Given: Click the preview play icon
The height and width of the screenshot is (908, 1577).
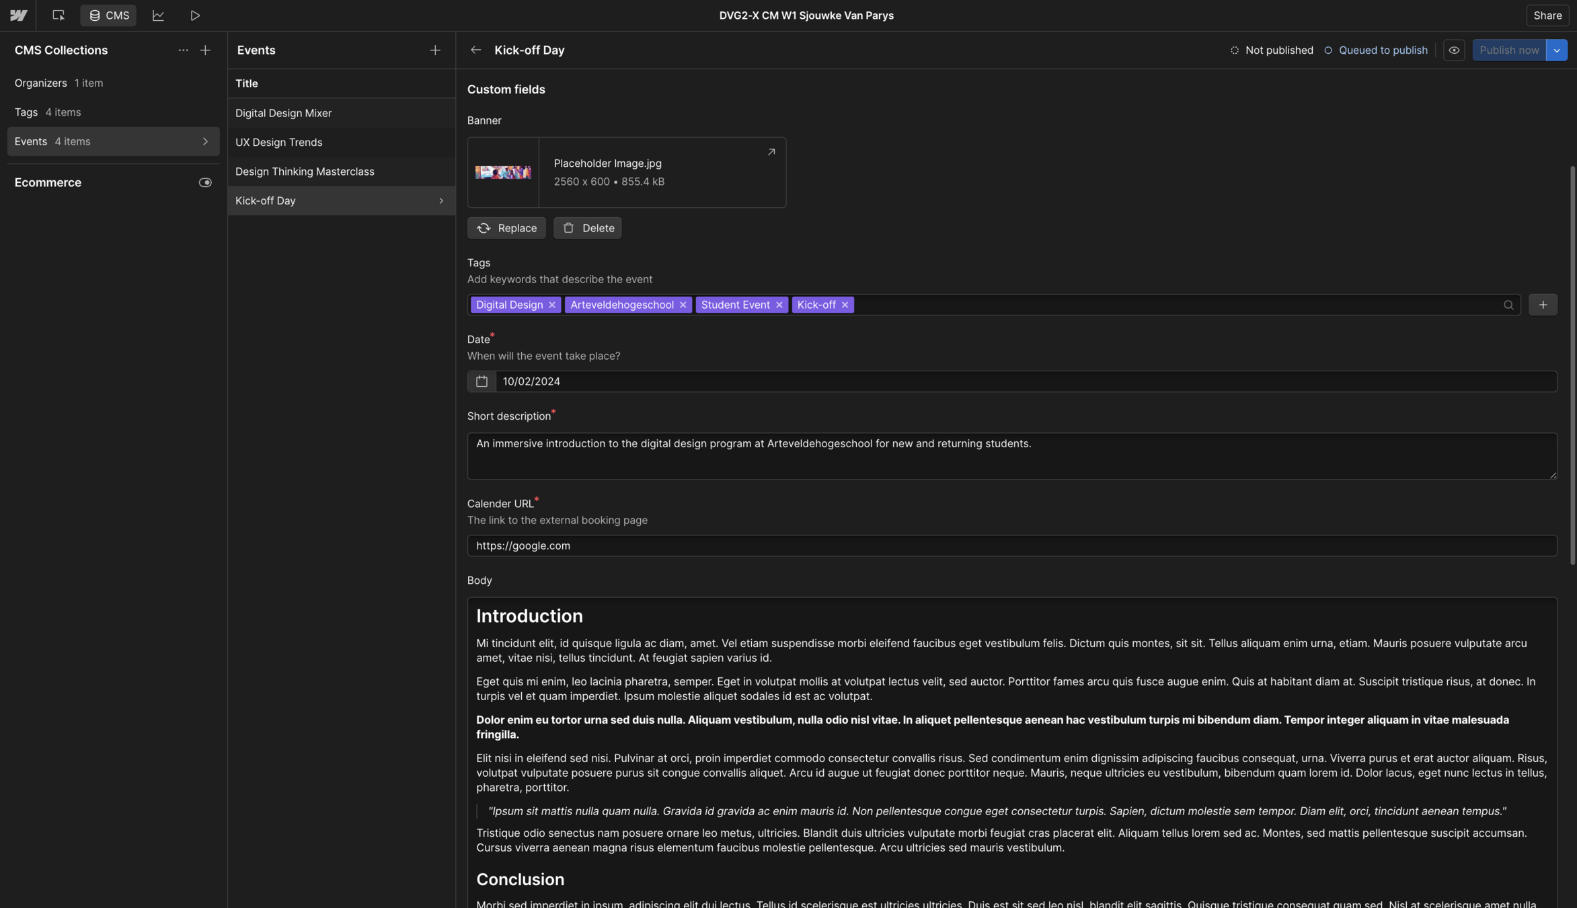Looking at the screenshot, I should click(x=195, y=15).
